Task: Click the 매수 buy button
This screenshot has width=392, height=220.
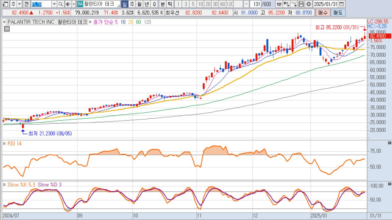Action: click(x=323, y=13)
